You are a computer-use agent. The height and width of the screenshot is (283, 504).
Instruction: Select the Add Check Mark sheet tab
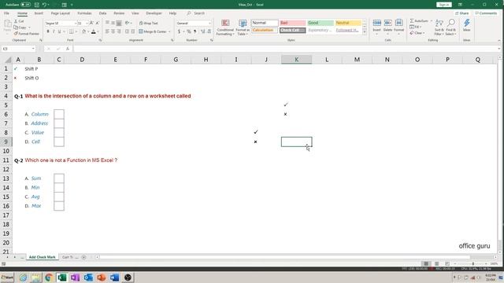(42, 257)
